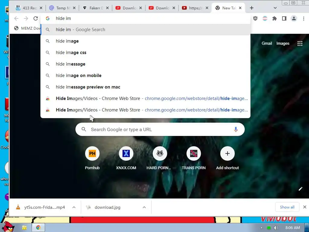Open the Google apps grid
Image resolution: width=309 pixels, height=232 pixels.
(300, 43)
